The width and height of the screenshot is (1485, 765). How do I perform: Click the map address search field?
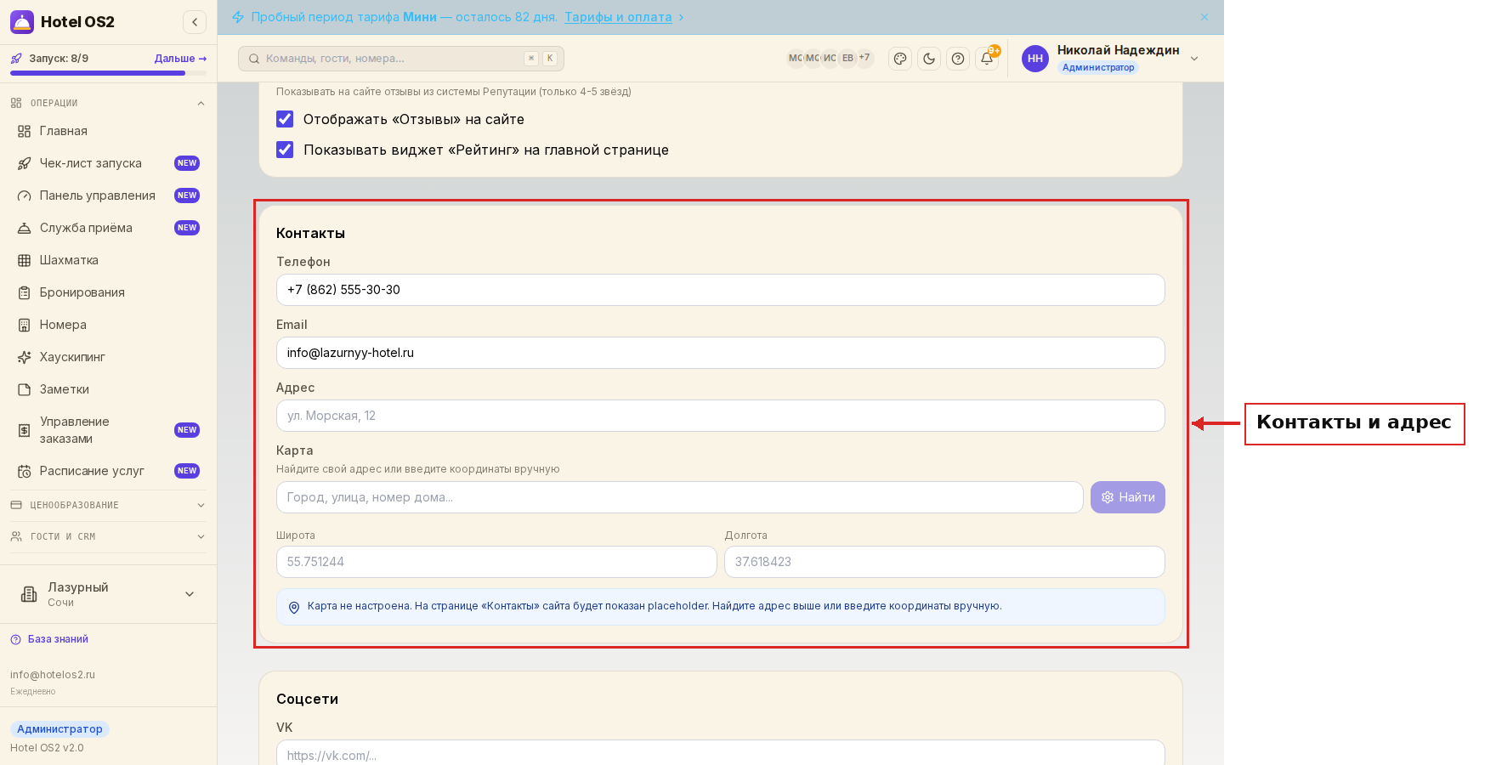(x=680, y=497)
